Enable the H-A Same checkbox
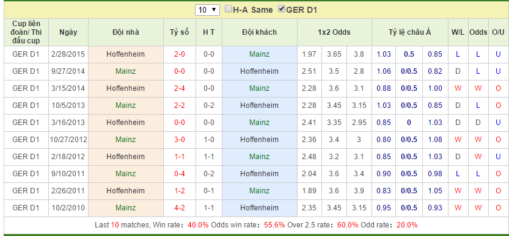The height and width of the screenshot is (236, 509). [x=229, y=9]
